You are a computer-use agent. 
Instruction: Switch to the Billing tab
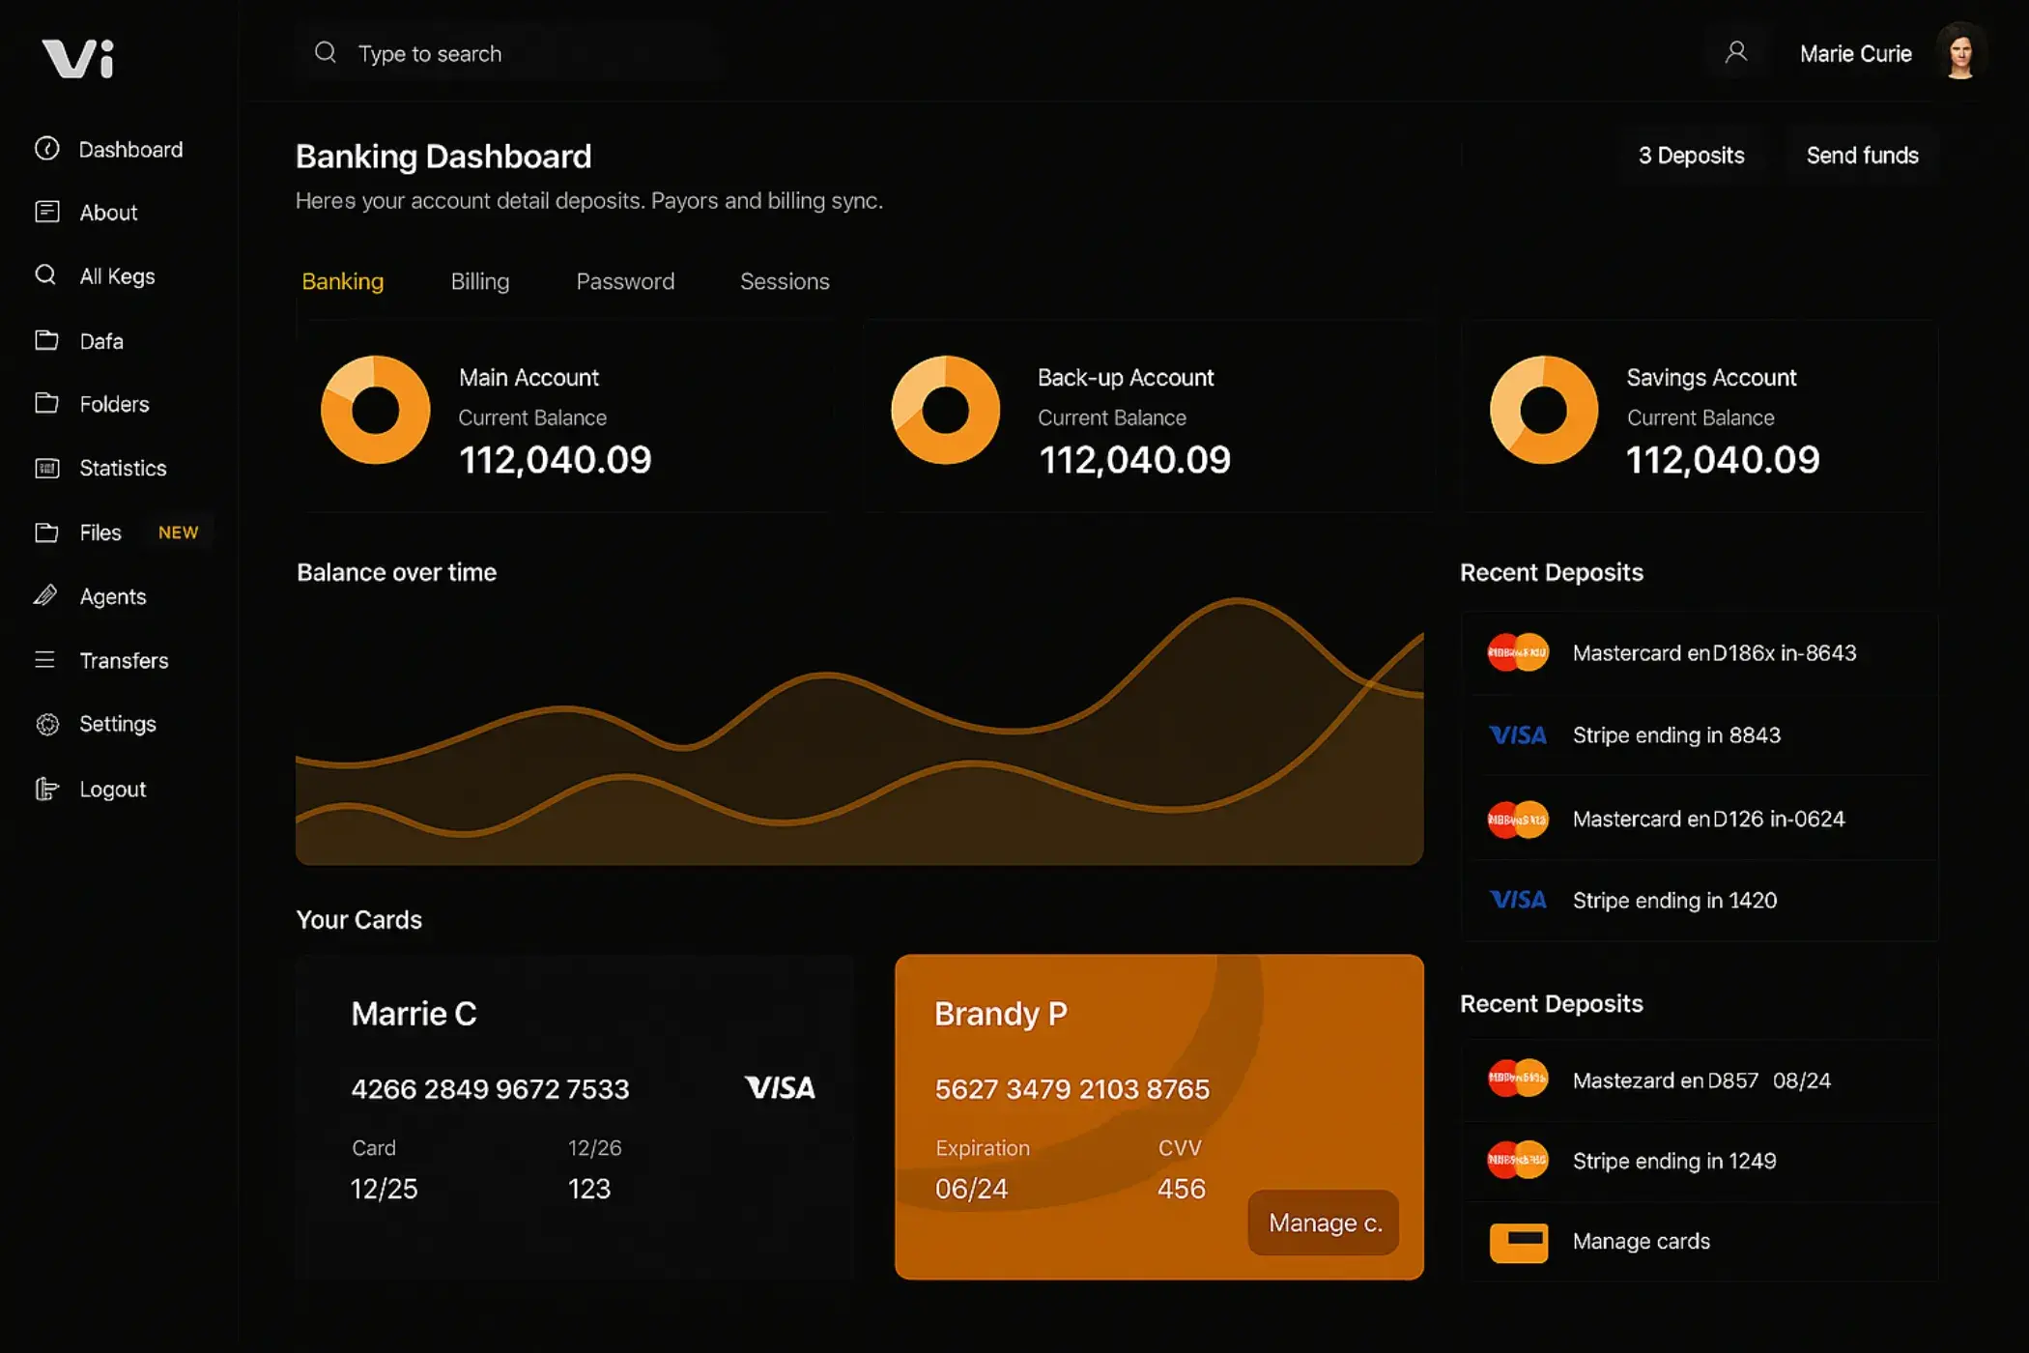[480, 281]
